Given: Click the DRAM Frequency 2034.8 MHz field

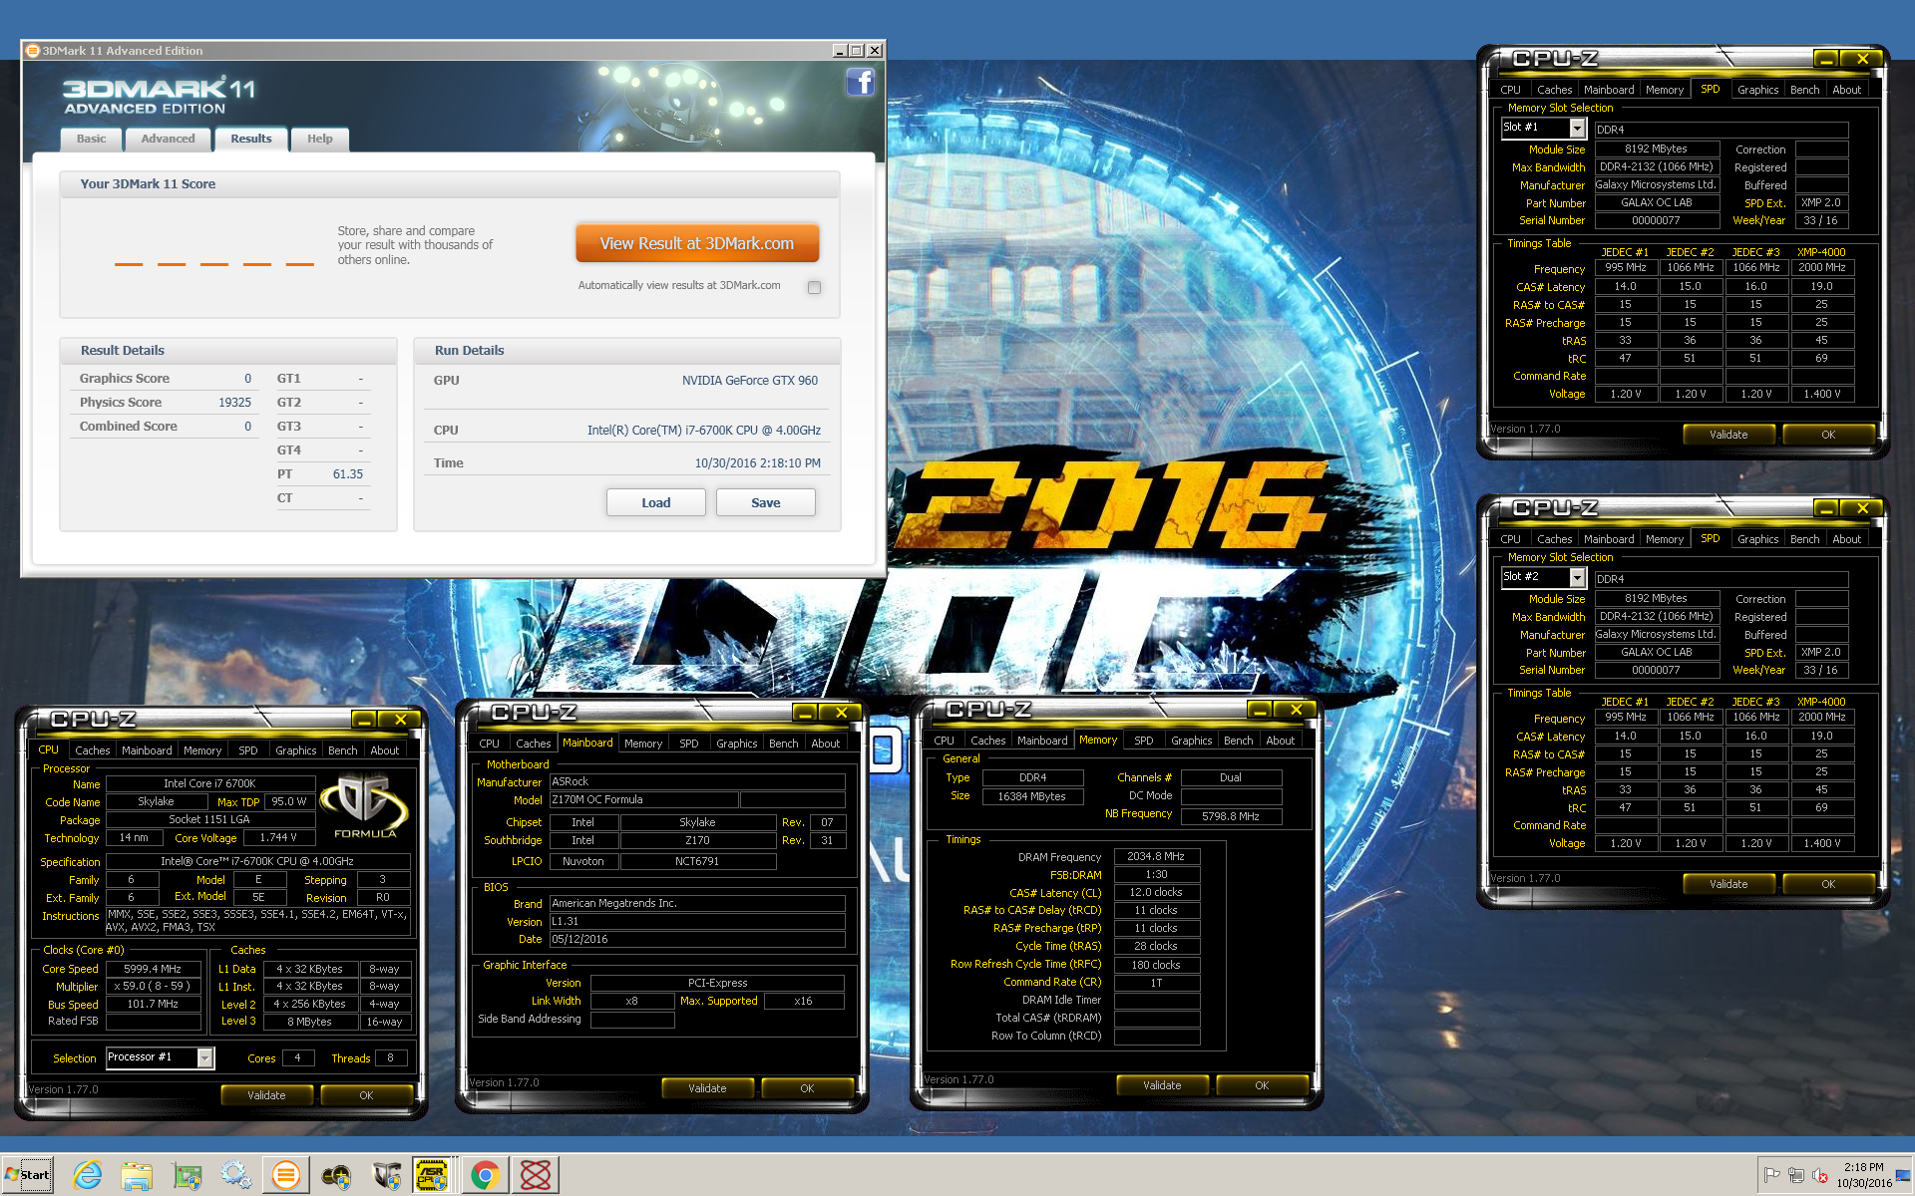Looking at the screenshot, I should 1156,857.
